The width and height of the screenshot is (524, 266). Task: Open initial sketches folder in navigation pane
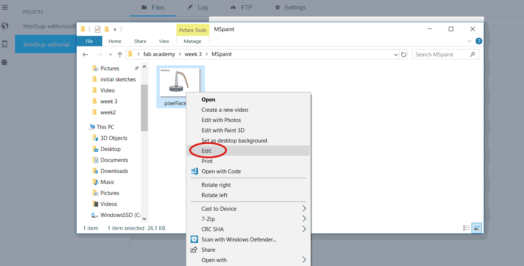tap(118, 80)
